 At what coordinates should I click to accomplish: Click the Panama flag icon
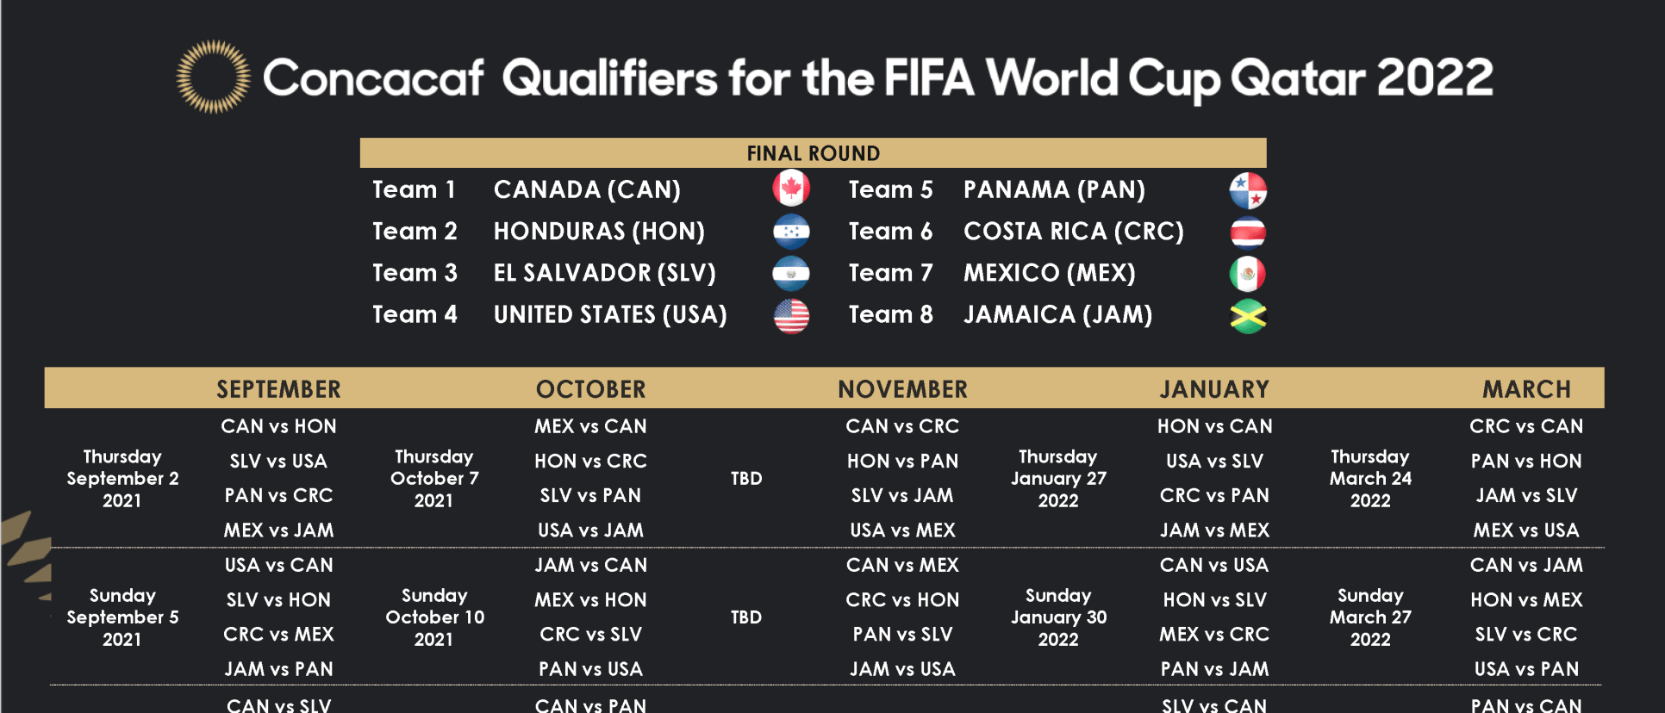point(1247,190)
